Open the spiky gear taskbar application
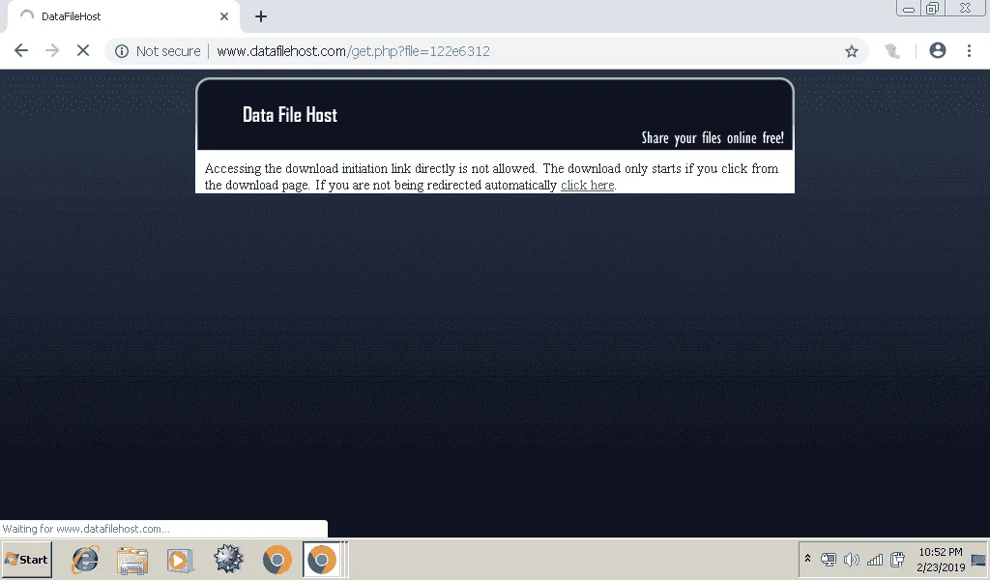The image size is (990, 580). (228, 559)
